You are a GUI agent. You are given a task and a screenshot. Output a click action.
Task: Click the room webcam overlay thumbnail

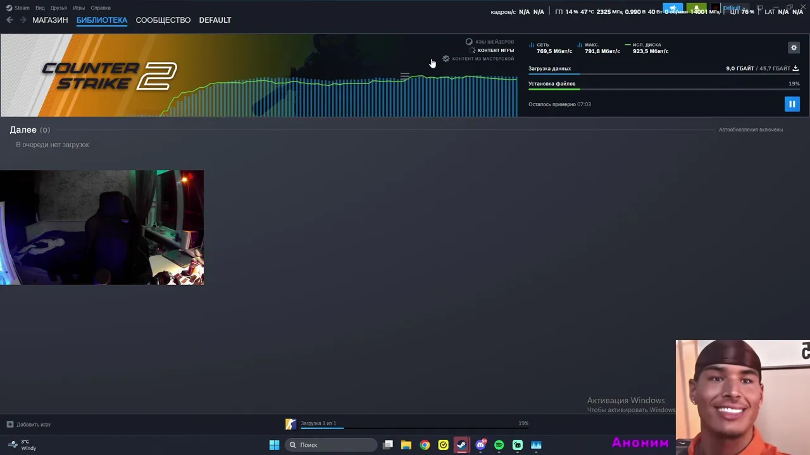coord(102,227)
